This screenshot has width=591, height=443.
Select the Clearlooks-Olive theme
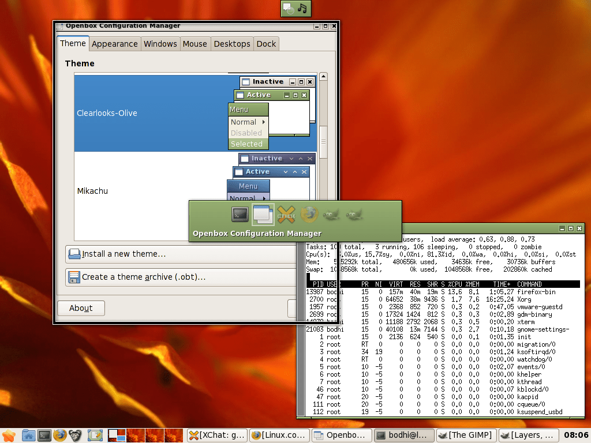[196, 113]
